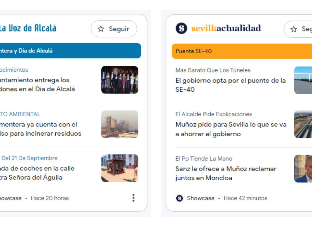Click the La Voz de Alcalá logo
312x227 pixels.
28,28
